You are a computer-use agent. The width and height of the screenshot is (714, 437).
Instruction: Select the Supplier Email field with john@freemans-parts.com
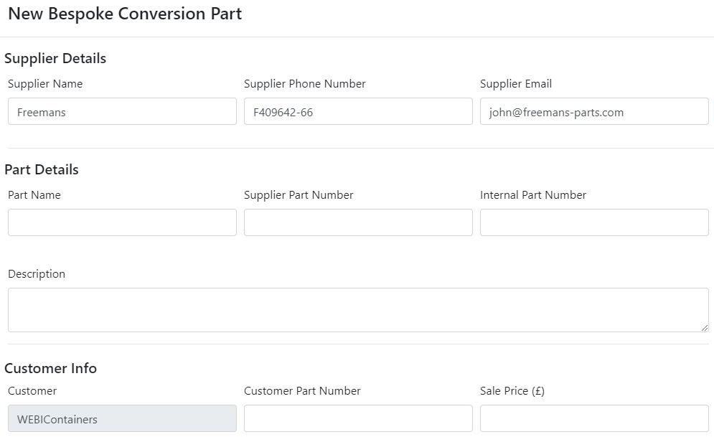pos(594,111)
